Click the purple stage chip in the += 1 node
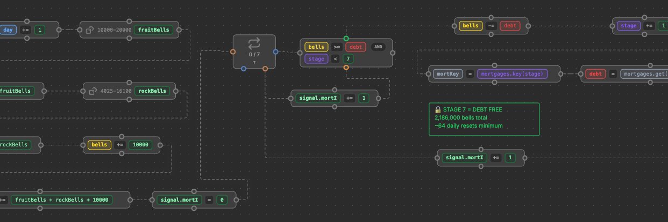The height and width of the screenshot is (222, 668). pyautogui.click(x=628, y=26)
